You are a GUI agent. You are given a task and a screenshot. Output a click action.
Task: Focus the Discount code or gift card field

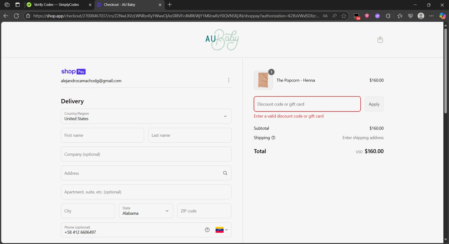307,104
